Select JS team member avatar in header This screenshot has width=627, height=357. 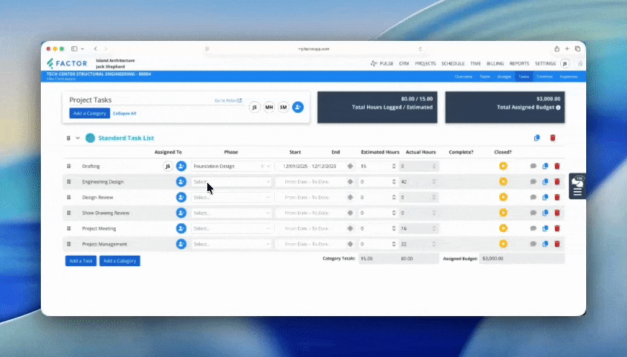(254, 107)
